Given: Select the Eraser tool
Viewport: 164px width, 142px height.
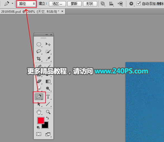Looking at the screenshot, I should 39,81.
